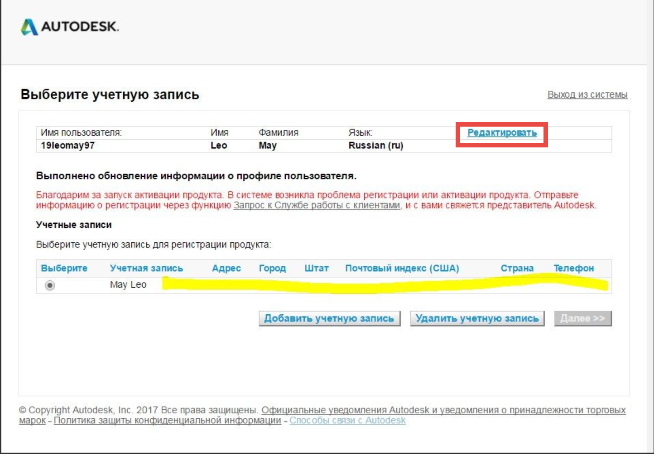Click the username 19leomay97

(67, 146)
